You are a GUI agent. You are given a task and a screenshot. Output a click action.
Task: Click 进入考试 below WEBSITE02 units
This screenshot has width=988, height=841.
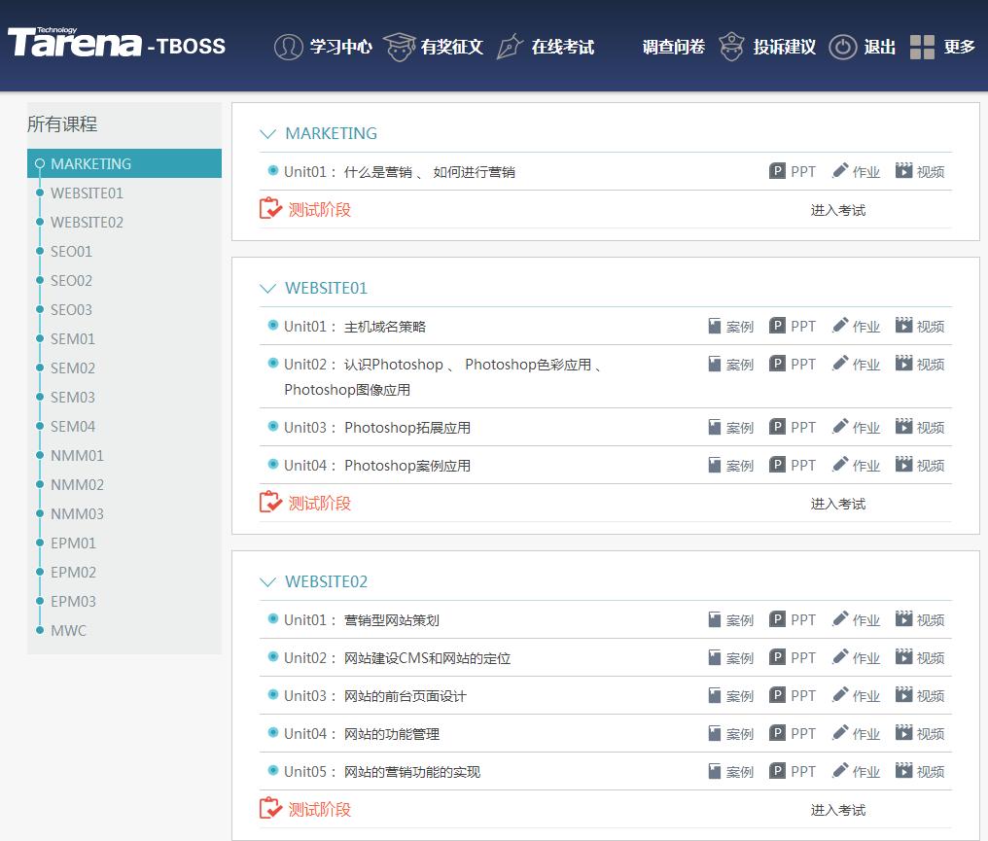838,809
